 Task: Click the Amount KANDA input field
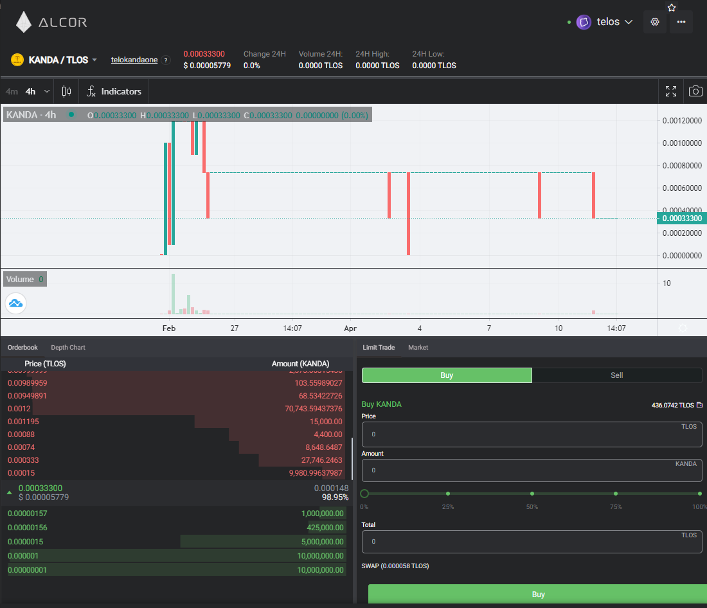click(532, 470)
